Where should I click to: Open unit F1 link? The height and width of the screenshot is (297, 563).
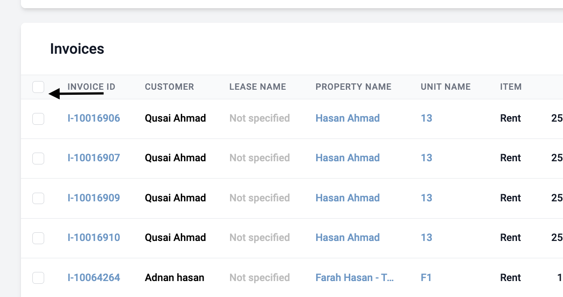pyautogui.click(x=426, y=278)
